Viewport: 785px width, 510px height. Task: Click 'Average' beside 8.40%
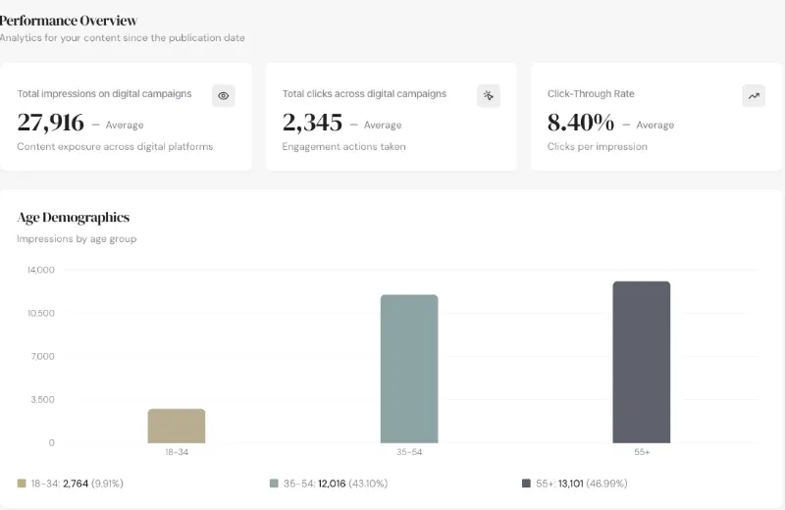pos(655,126)
